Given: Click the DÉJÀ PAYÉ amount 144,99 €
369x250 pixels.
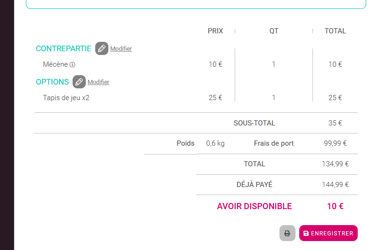Looking at the screenshot, I should pos(335,185).
